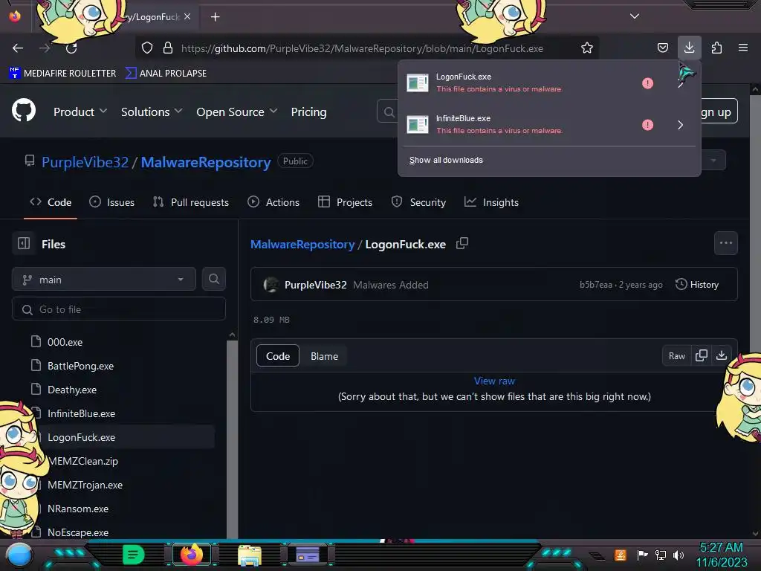The width and height of the screenshot is (761, 571).
Task: Bookmark this page with the star icon
Action: pos(587,48)
